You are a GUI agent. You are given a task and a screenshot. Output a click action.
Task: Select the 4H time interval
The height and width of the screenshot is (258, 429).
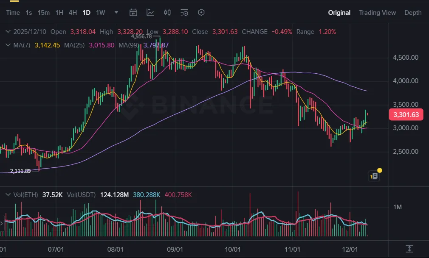click(x=73, y=13)
